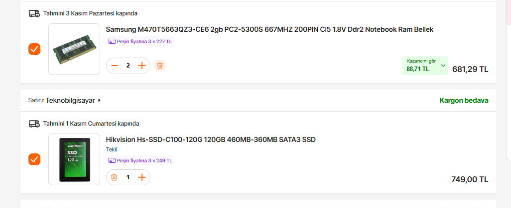Click the Hikvision SSD product thumbnail
This screenshot has height=208, width=511.
coord(74,159)
